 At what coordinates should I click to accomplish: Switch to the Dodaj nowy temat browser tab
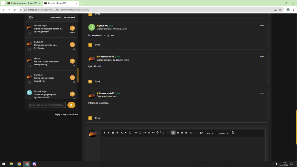(23, 3)
